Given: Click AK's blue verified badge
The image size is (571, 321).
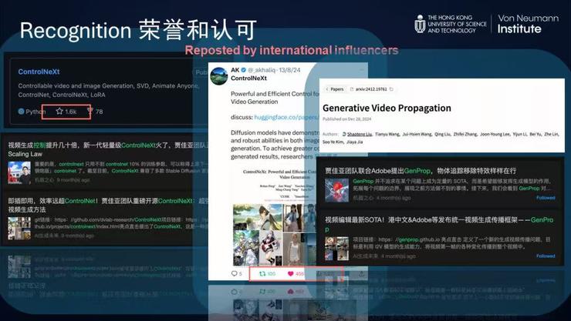Looking at the screenshot, I should [x=243, y=70].
